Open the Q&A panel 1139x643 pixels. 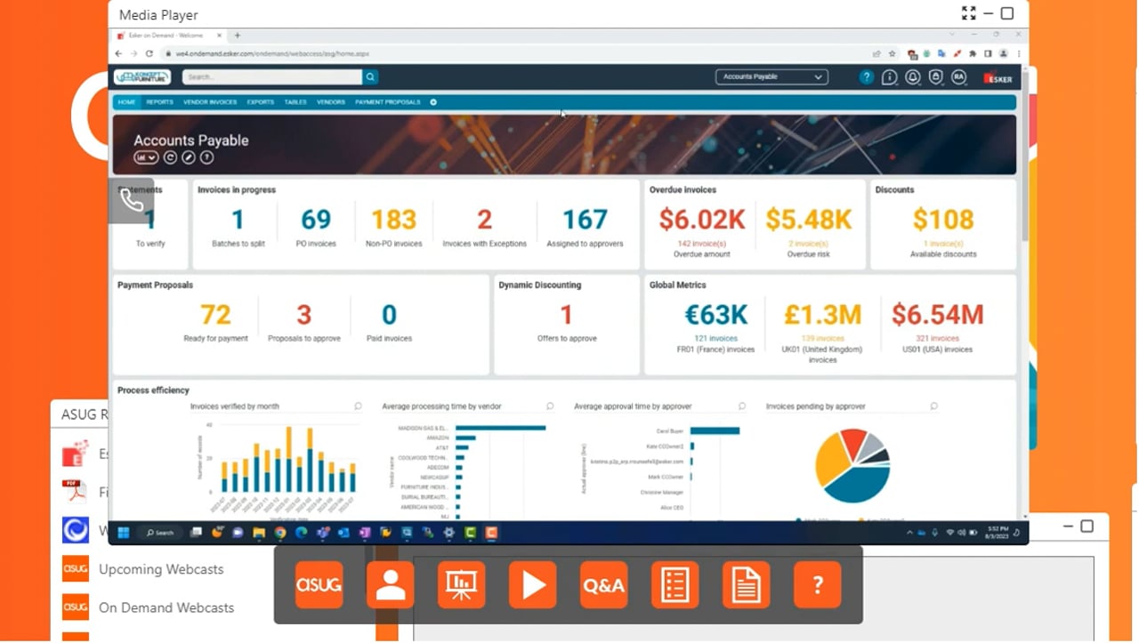(x=603, y=585)
